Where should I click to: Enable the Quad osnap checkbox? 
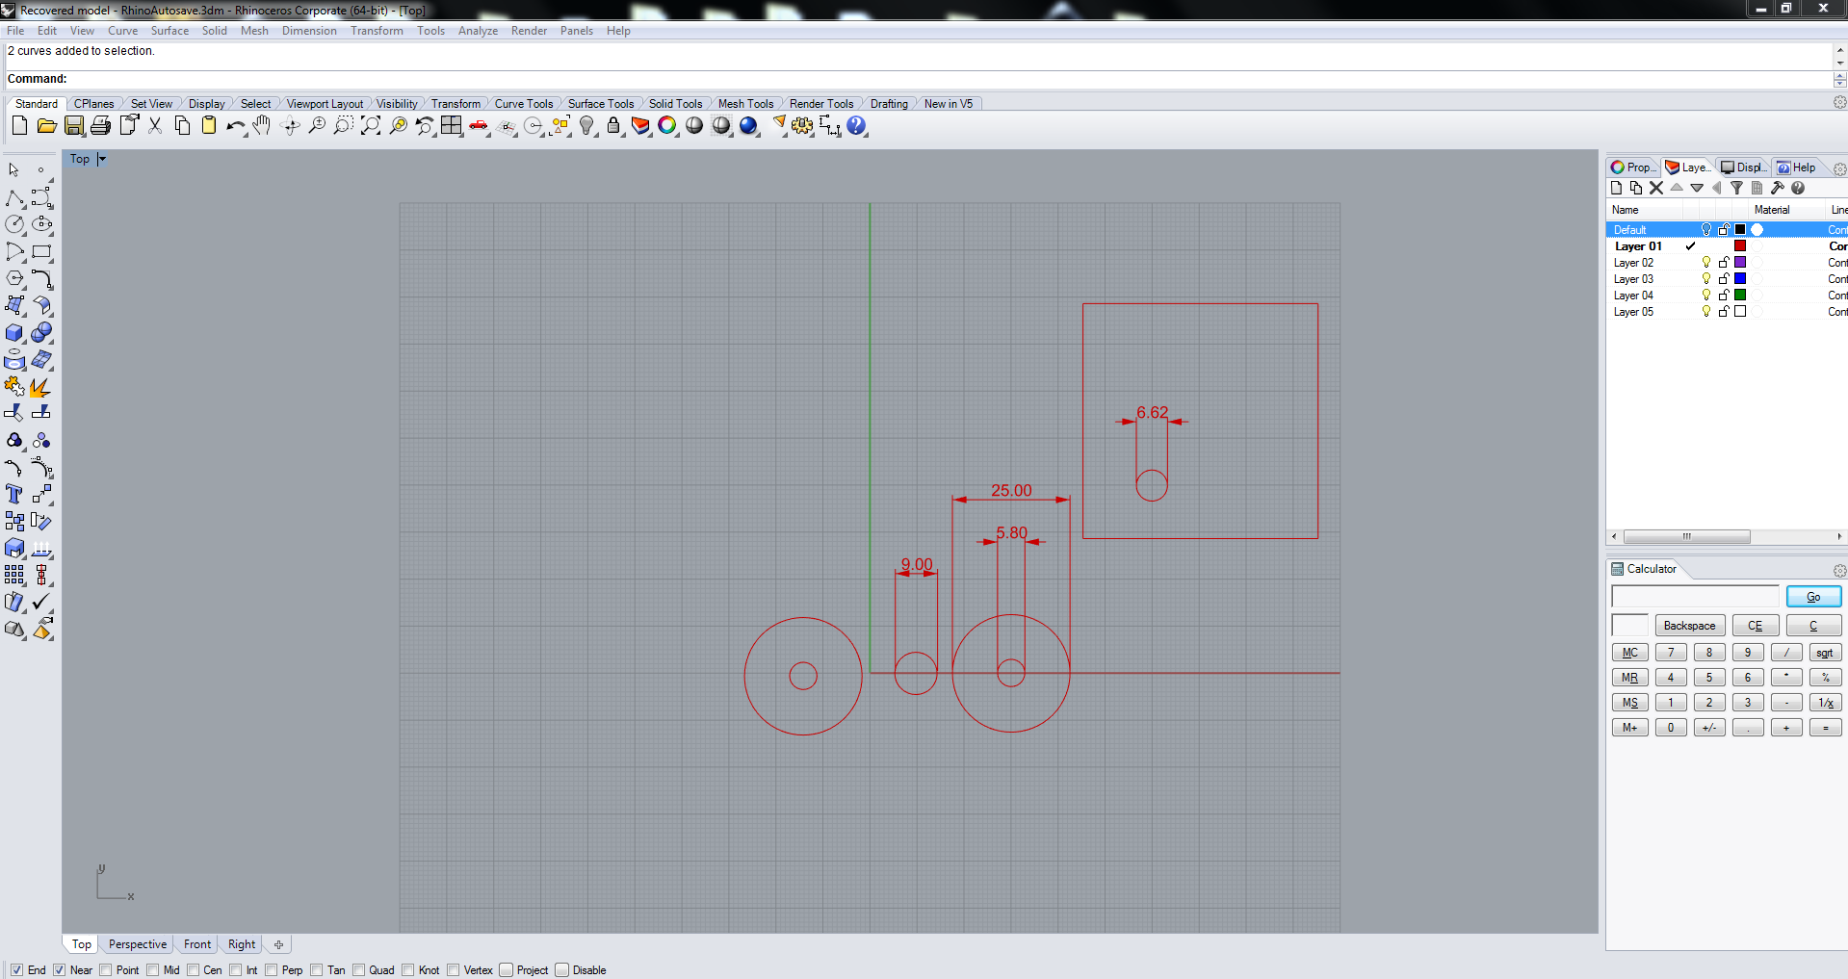click(359, 969)
